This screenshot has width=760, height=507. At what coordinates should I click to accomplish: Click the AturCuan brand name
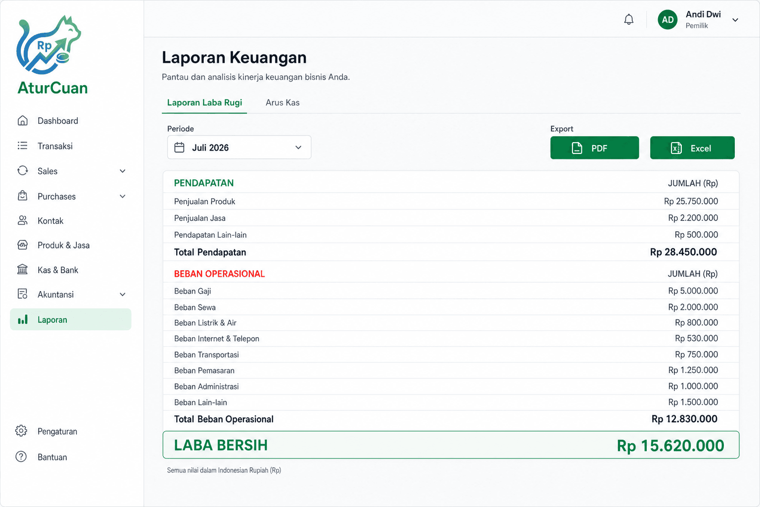[x=52, y=88]
